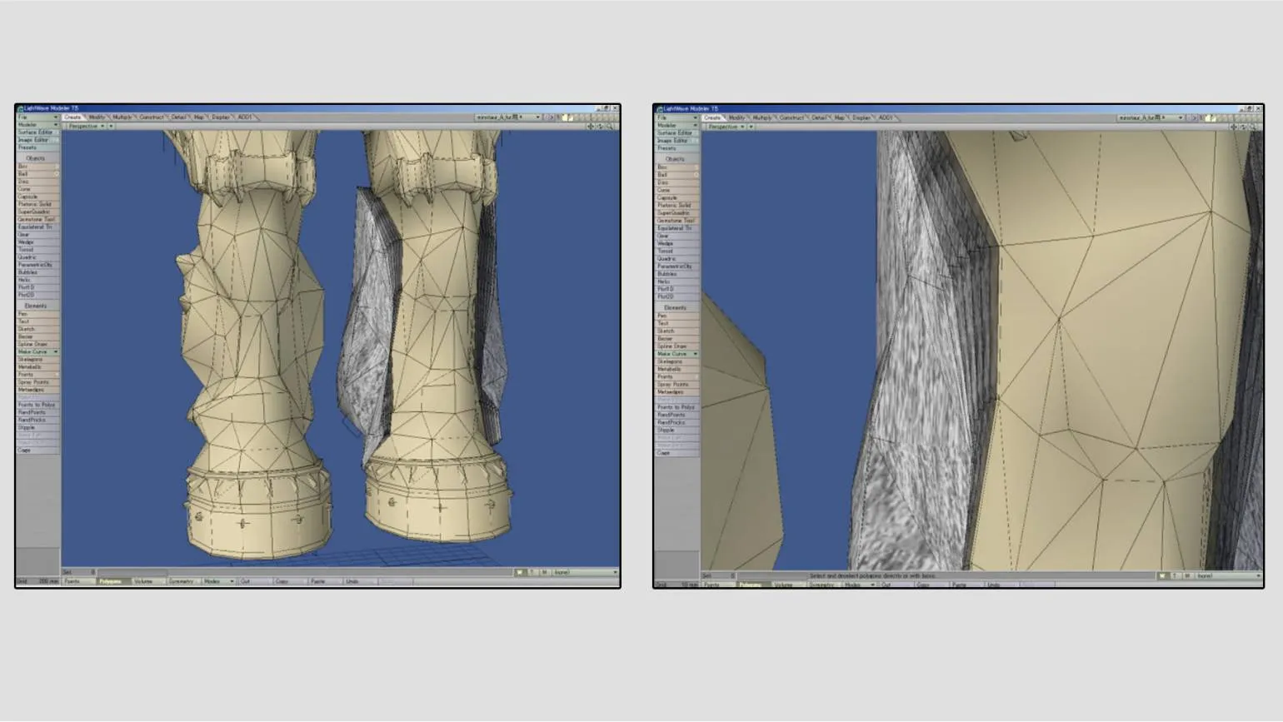Click the zoom viewport icon in left window
The height and width of the screenshot is (722, 1283).
[x=610, y=127]
